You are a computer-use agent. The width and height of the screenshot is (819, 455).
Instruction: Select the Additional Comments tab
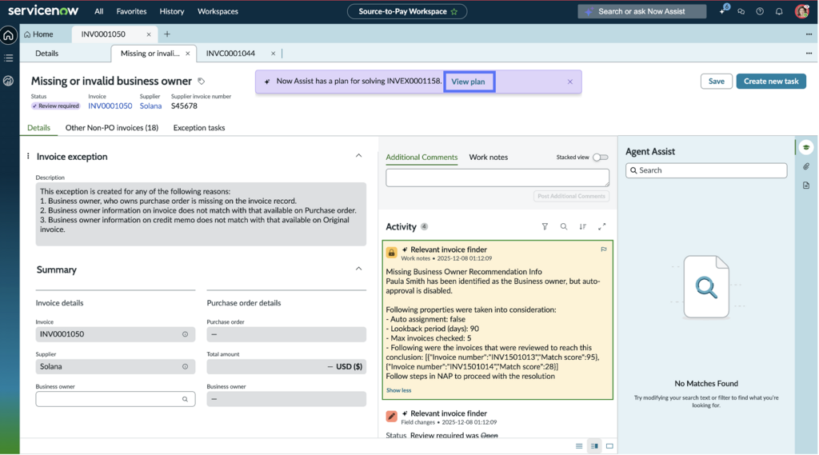[421, 158]
